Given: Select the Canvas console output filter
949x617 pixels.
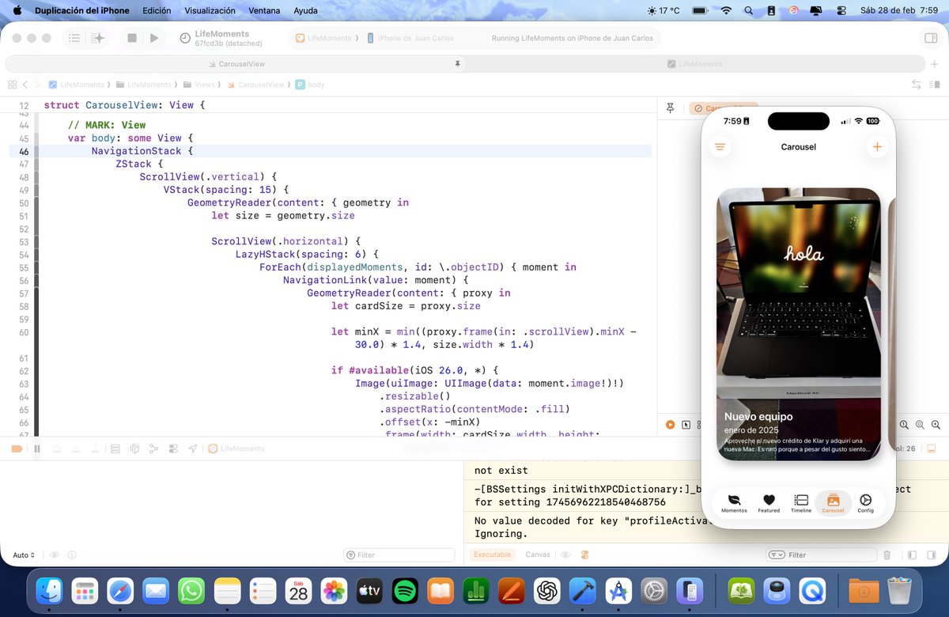Looking at the screenshot, I should coord(538,555).
